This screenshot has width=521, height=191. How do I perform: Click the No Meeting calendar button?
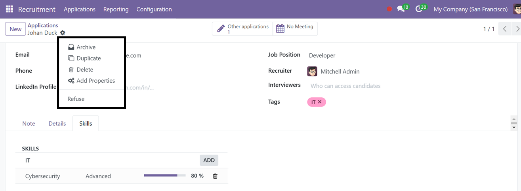295,28
